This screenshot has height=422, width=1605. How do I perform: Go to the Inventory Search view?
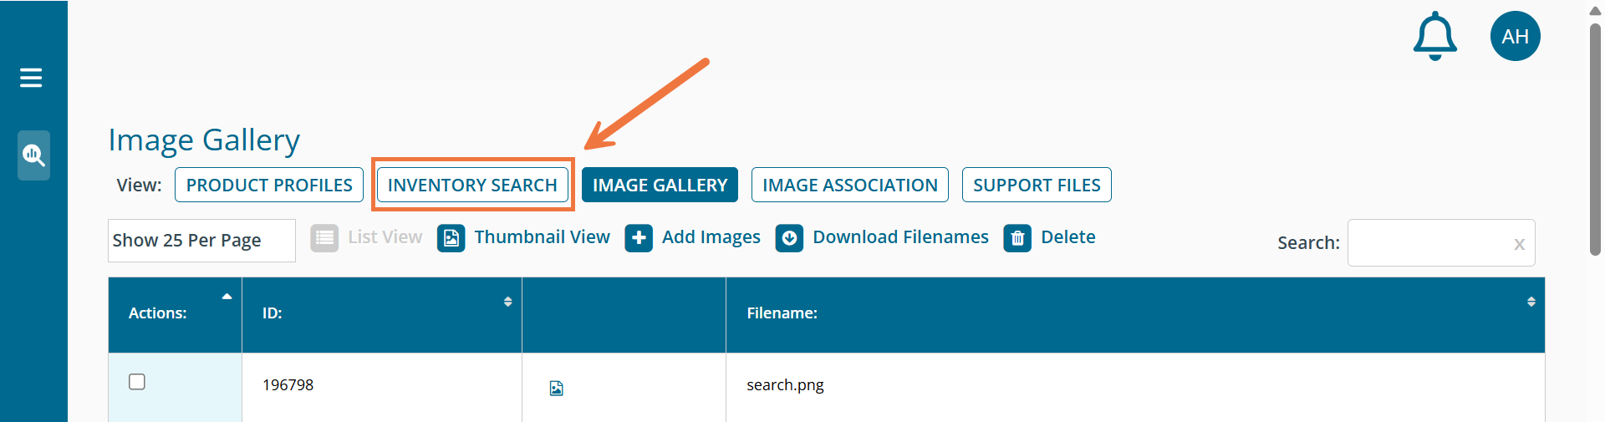[472, 185]
